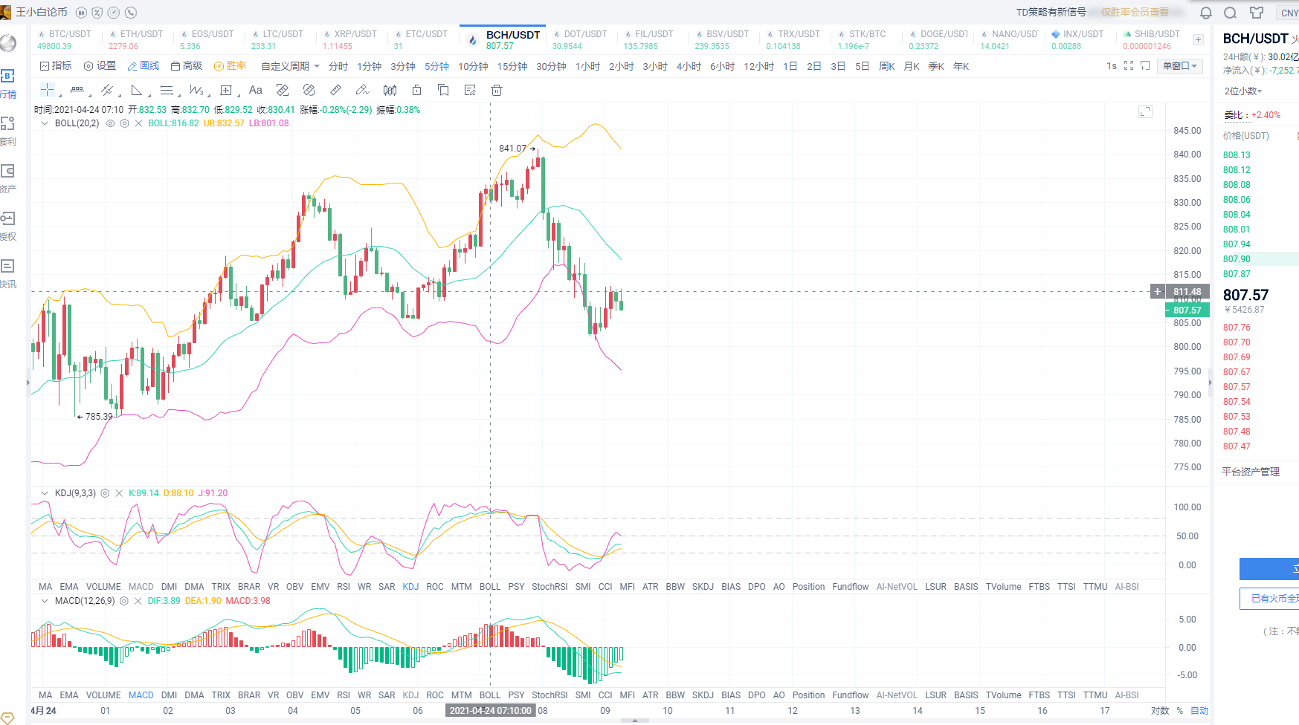Toggle the percent scale option
Image resolution: width=1299 pixels, height=725 pixels.
(x=1179, y=711)
